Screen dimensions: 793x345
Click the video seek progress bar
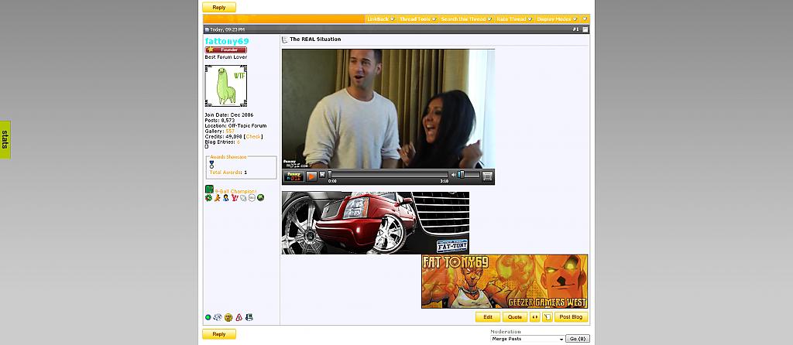[x=389, y=174]
